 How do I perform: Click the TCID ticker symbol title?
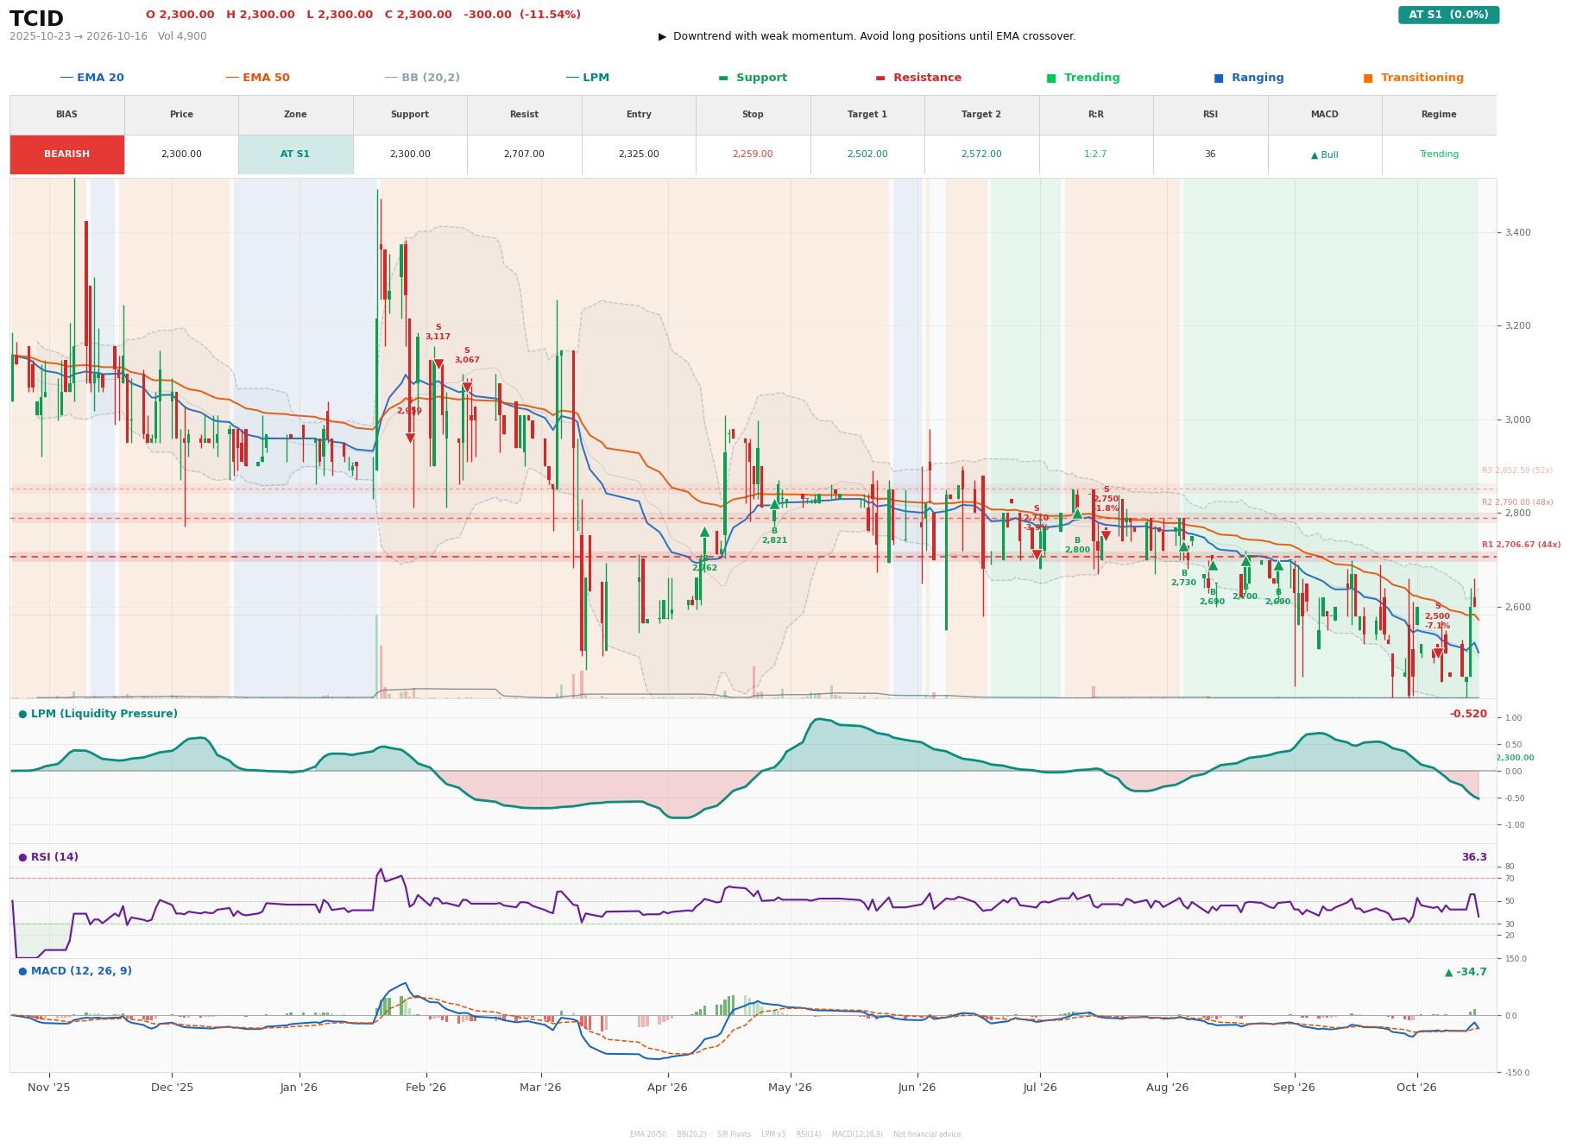point(36,19)
